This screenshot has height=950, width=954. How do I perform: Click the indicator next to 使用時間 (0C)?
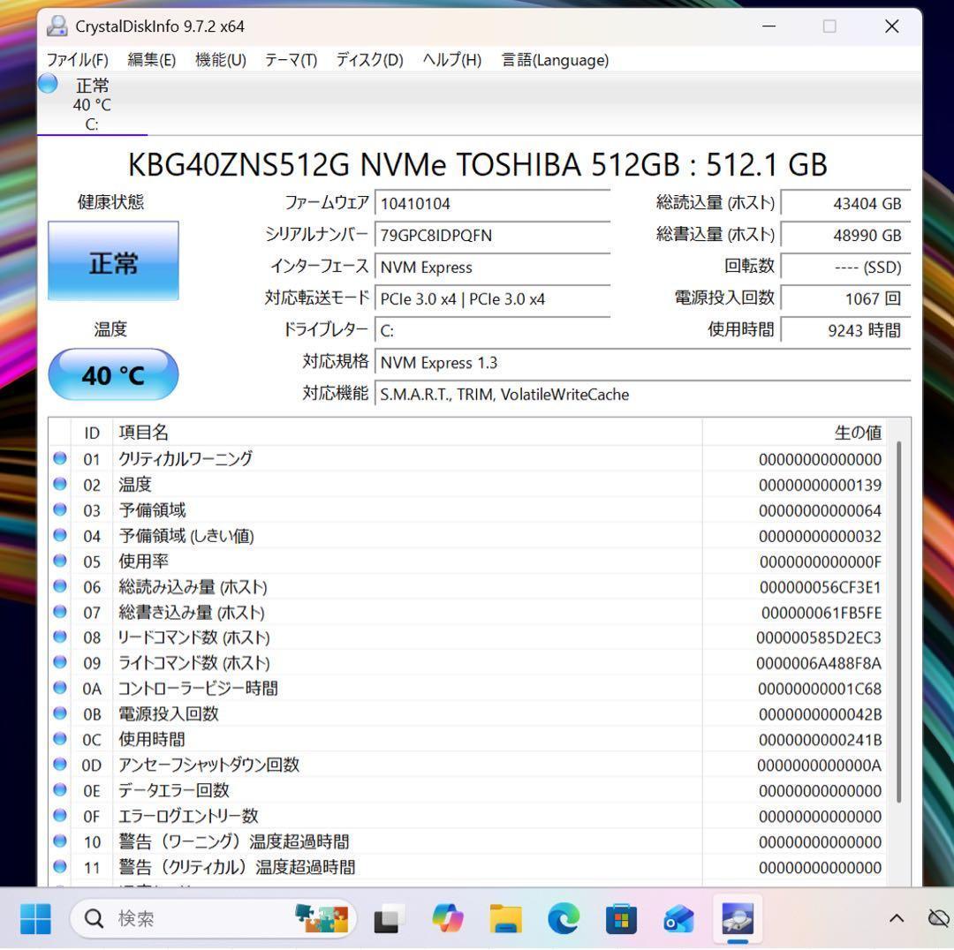[59, 739]
